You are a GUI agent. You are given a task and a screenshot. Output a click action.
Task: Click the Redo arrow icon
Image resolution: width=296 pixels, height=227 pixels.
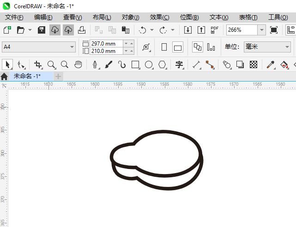click(163, 30)
